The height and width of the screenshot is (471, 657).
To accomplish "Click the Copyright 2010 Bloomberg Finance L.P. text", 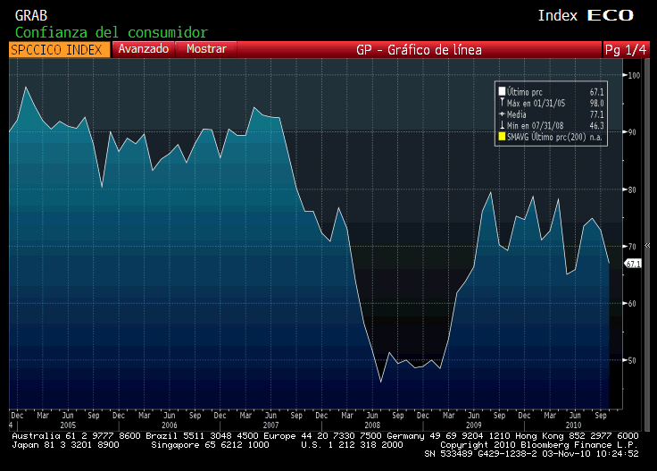I will (x=539, y=445).
